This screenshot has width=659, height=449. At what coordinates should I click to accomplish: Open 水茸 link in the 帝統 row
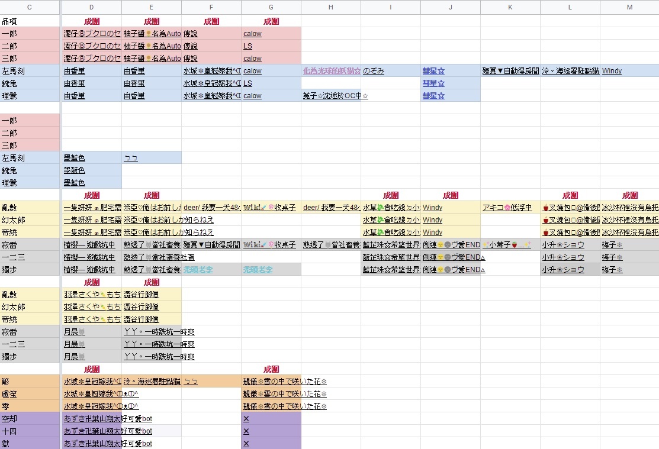[x=391, y=232]
